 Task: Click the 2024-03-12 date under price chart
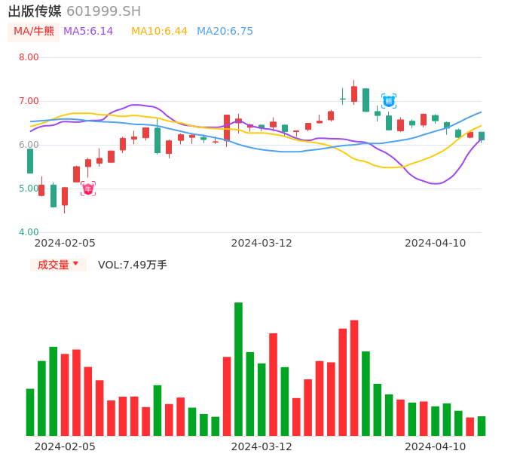262,243
